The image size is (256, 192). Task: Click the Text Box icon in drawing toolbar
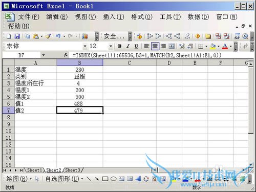tap(121, 179)
